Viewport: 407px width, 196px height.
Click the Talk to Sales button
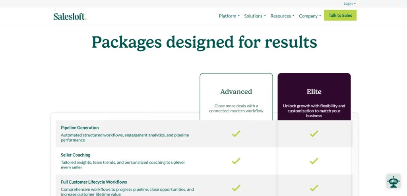pos(340,16)
